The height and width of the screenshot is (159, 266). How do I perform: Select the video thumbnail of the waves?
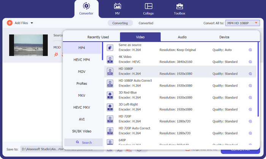click(x=28, y=45)
